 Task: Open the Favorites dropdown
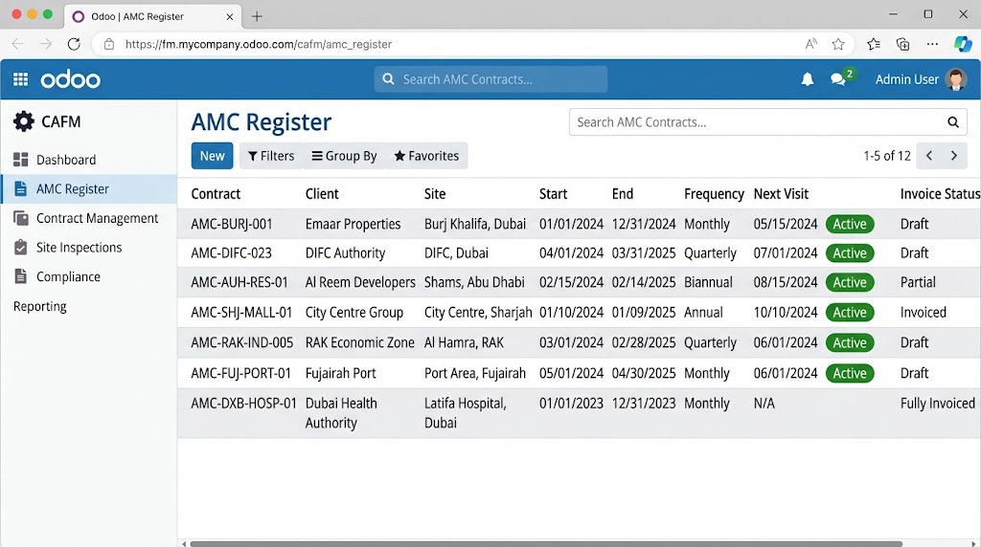click(x=426, y=156)
